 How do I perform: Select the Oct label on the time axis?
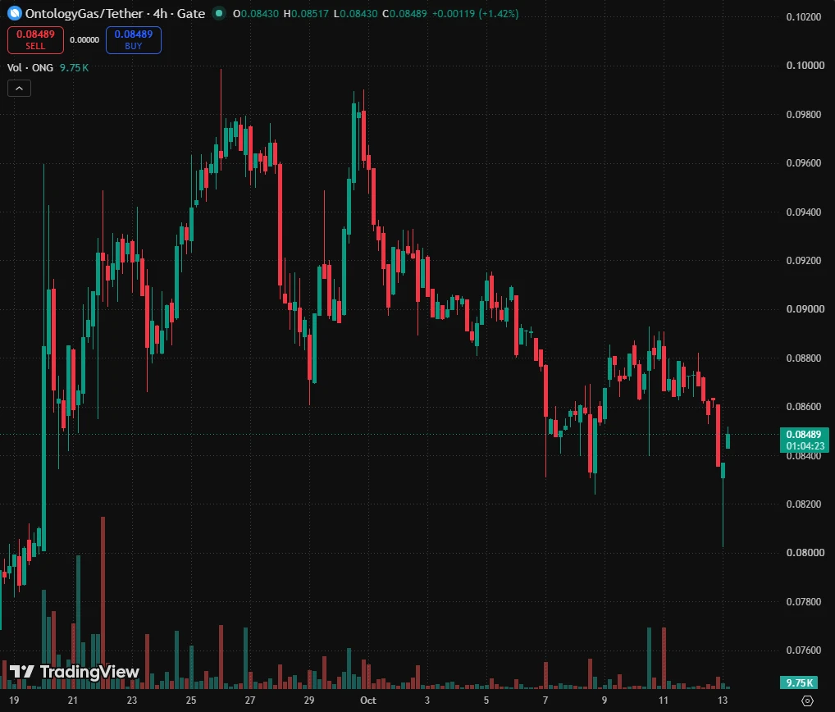368,701
